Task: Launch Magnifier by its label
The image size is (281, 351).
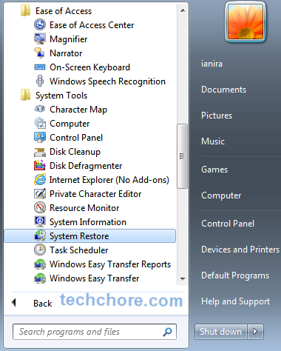Action: (x=69, y=39)
